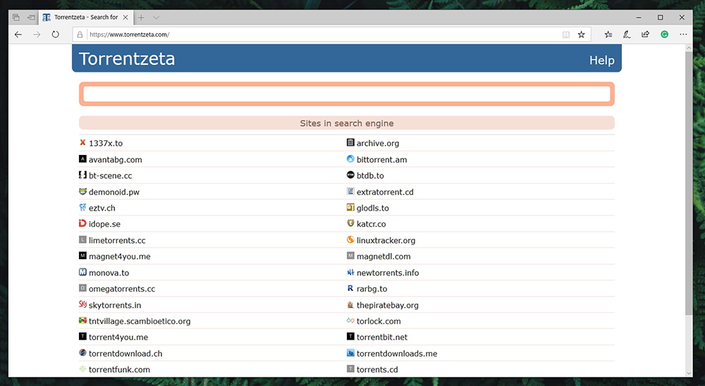The height and width of the screenshot is (386, 705).
Task: Click the browser forward arrow
Action: [x=37, y=35]
